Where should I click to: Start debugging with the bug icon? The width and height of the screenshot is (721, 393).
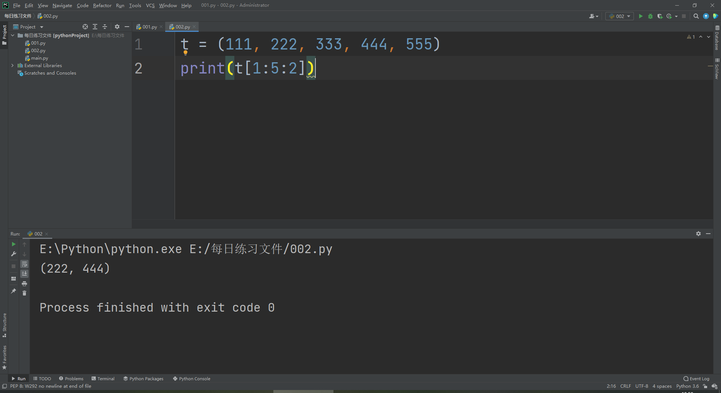650,16
